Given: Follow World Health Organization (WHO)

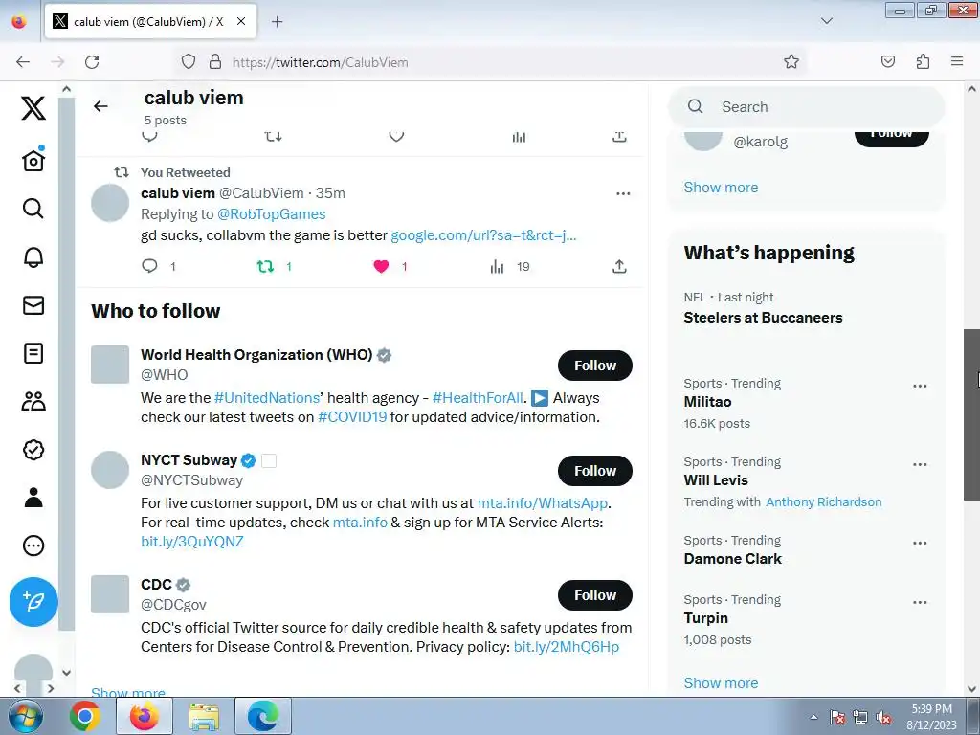Looking at the screenshot, I should coord(595,366).
